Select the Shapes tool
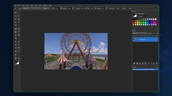The width and height of the screenshot is (172, 96). tap(16, 51)
